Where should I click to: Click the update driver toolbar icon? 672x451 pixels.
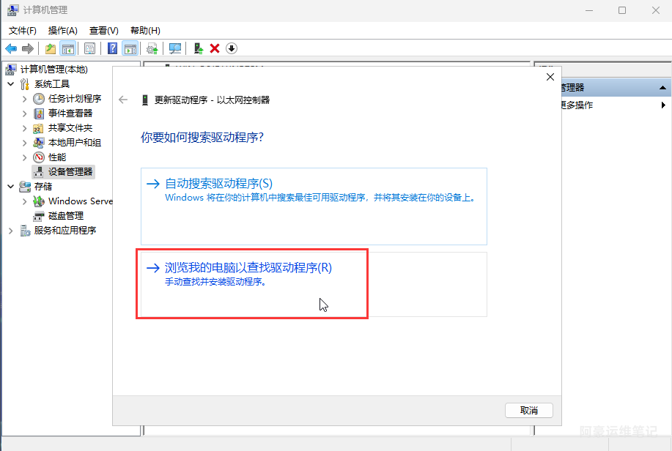tap(197, 48)
